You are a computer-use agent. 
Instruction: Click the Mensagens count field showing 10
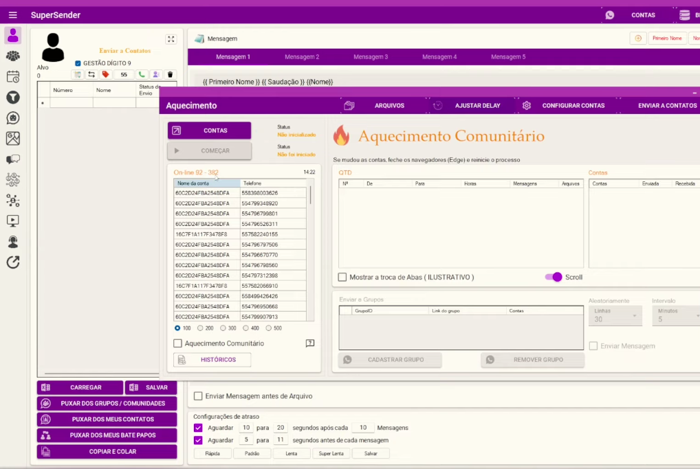[x=363, y=428]
